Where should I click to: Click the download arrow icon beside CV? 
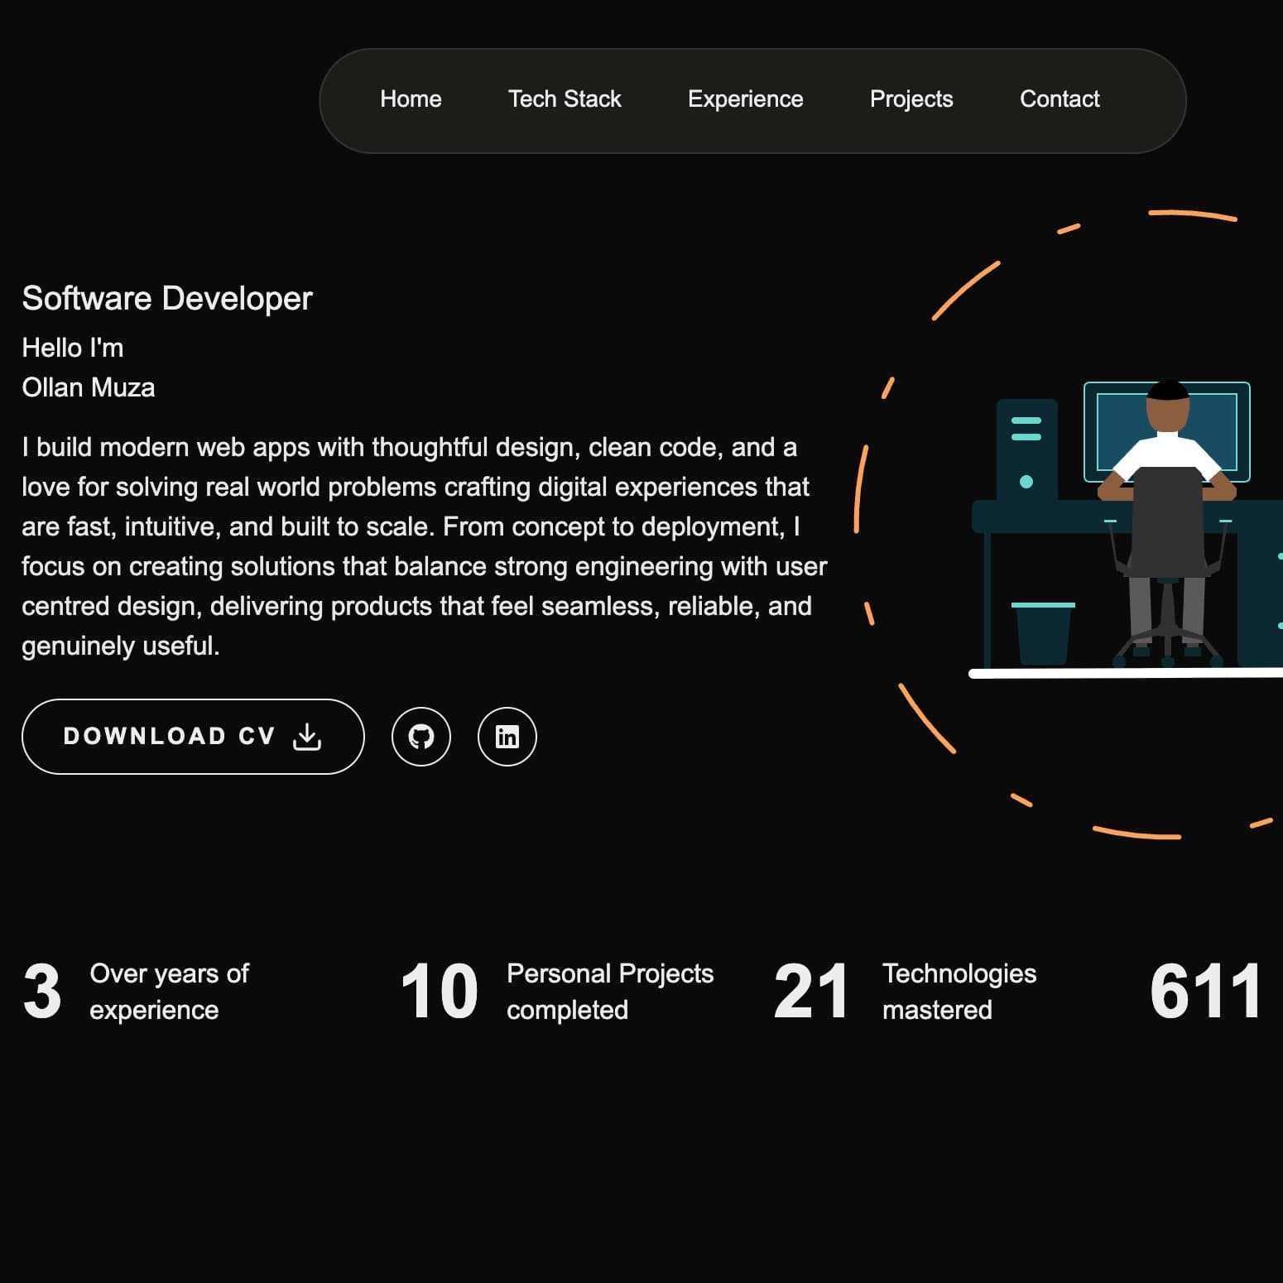(x=307, y=737)
